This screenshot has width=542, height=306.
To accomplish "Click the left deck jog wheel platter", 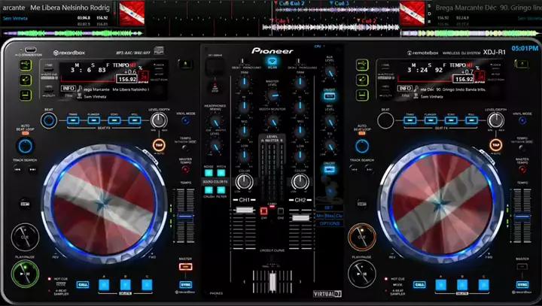I will tap(104, 204).
